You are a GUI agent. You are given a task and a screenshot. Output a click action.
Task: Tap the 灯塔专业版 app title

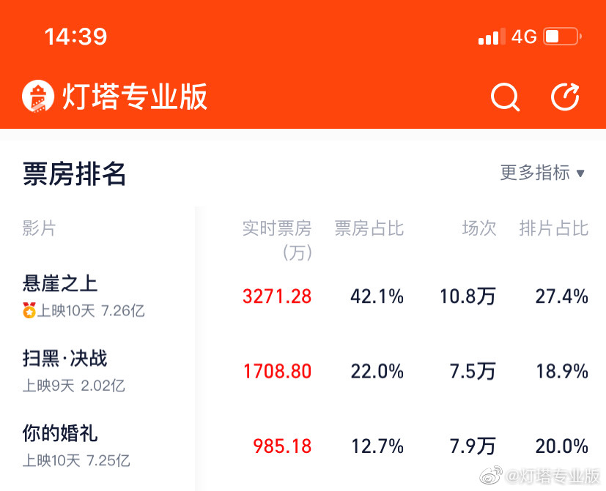pos(134,97)
